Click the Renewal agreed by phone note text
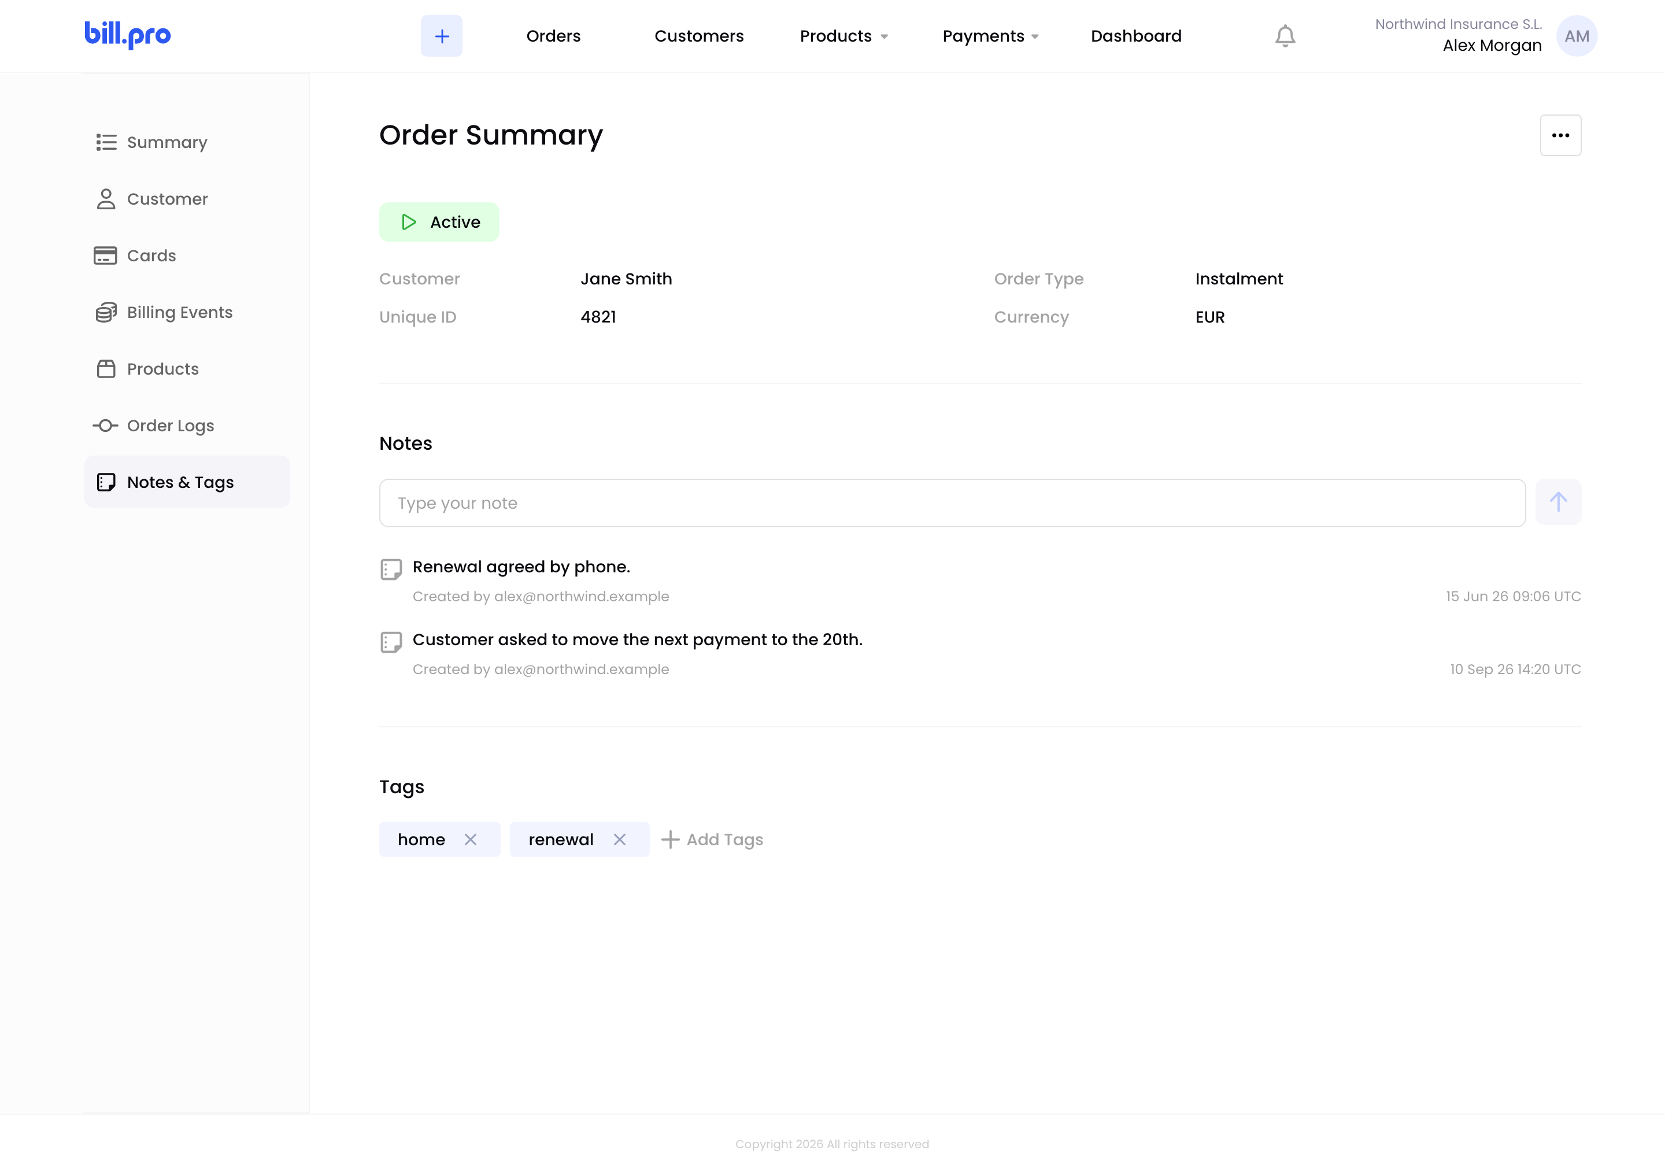 [521, 567]
